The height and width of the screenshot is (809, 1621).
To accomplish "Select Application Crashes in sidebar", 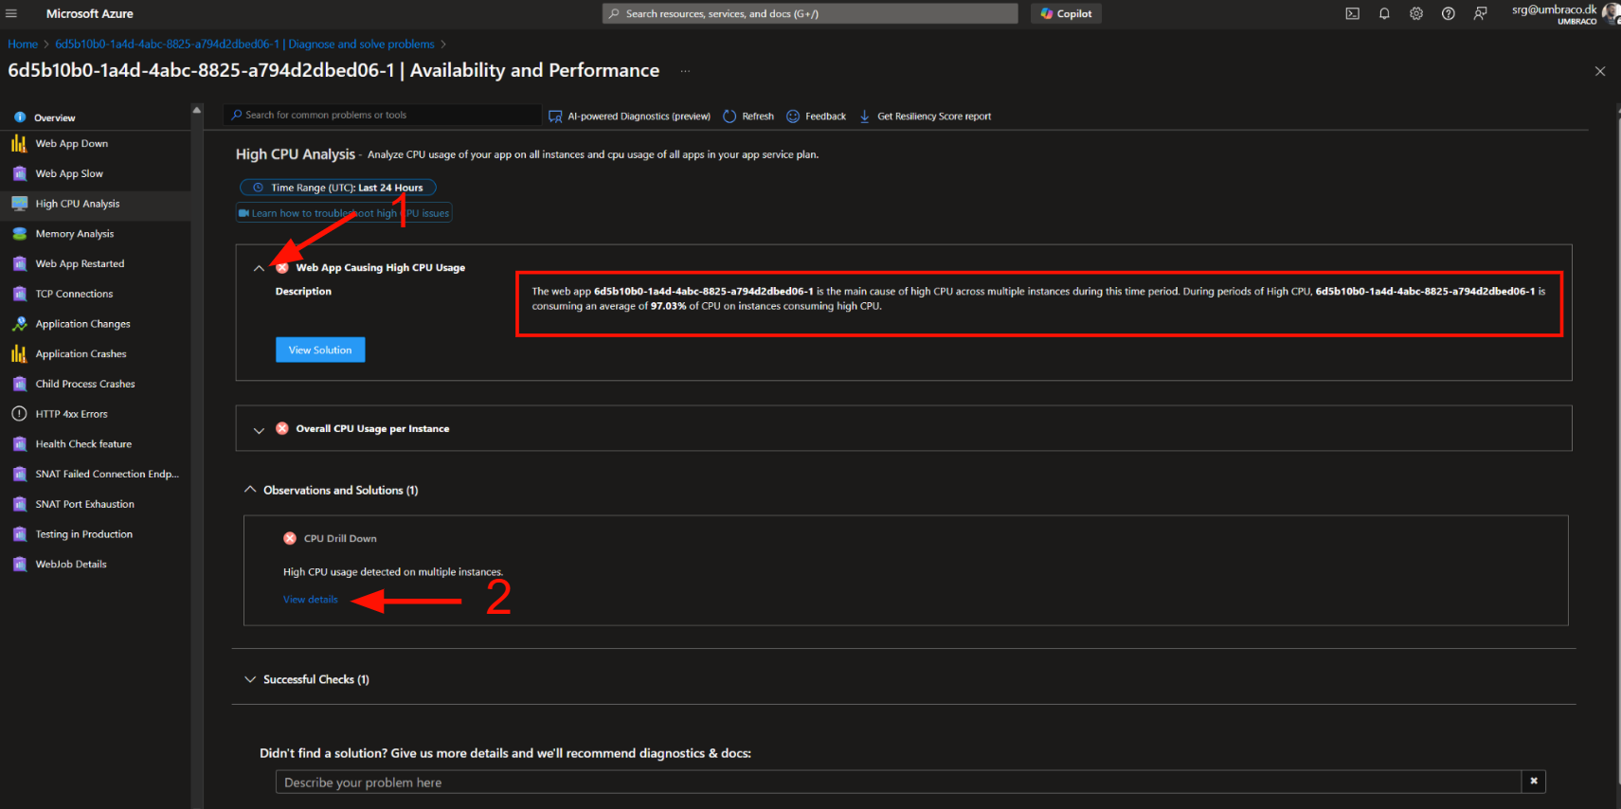I will 81,354.
